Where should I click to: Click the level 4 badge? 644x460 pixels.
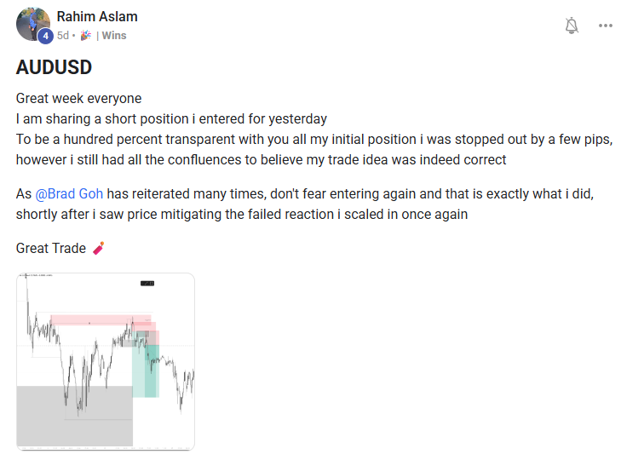click(45, 36)
